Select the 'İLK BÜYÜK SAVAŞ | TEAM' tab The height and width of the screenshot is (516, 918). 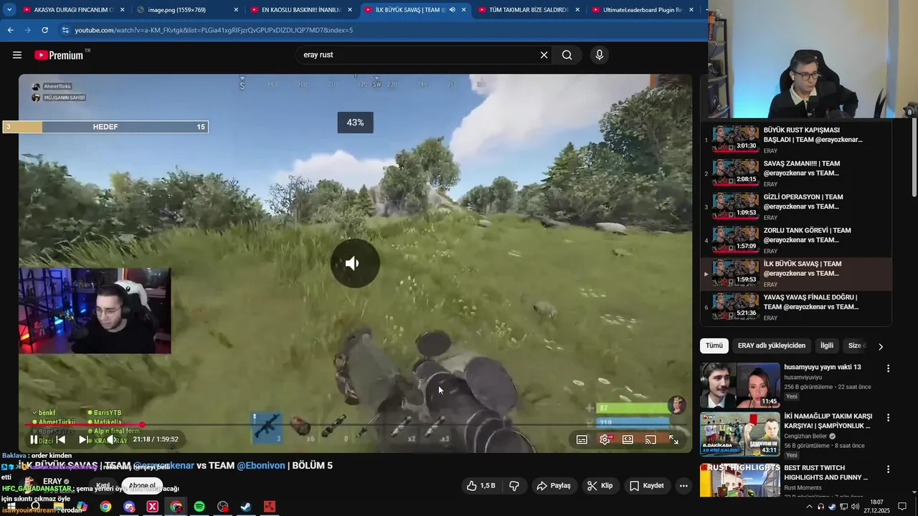tap(415, 10)
